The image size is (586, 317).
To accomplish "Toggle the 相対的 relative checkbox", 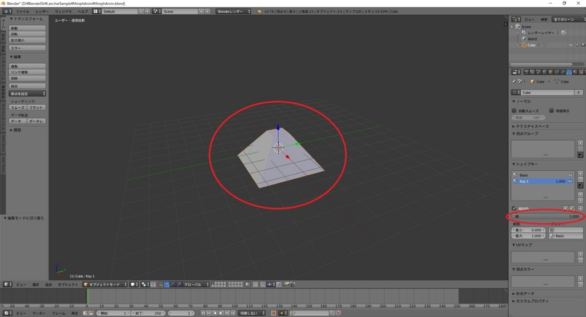I will tap(514, 208).
